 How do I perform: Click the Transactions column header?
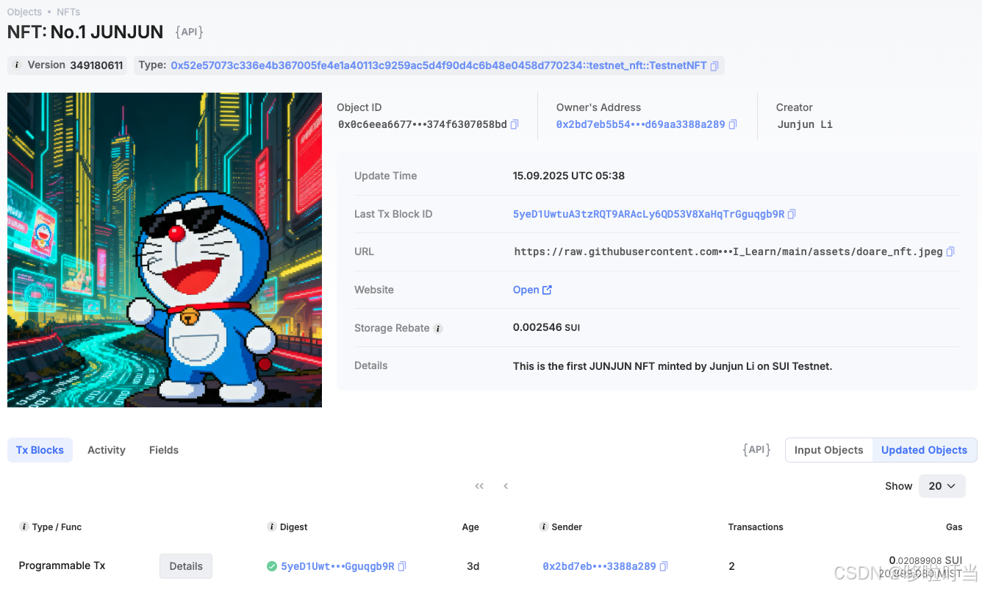point(756,526)
